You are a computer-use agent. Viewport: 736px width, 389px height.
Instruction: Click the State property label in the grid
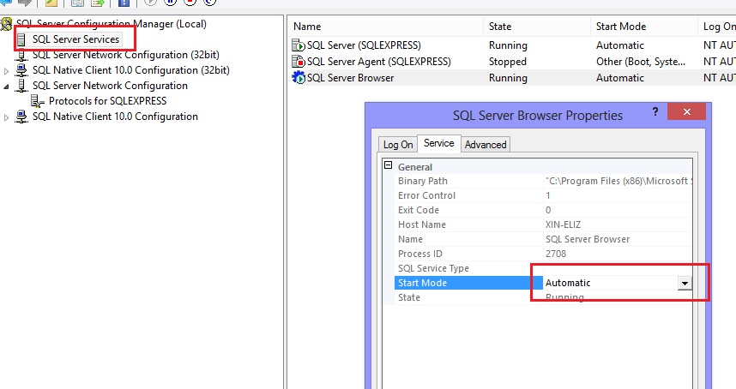point(409,297)
